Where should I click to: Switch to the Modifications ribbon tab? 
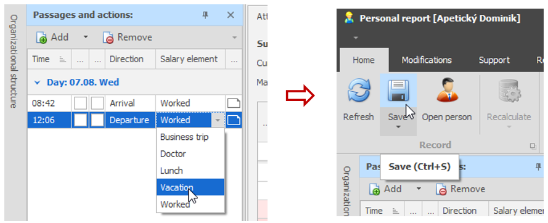427,60
